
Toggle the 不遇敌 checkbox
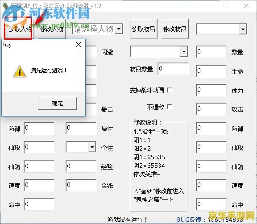pos(170,107)
